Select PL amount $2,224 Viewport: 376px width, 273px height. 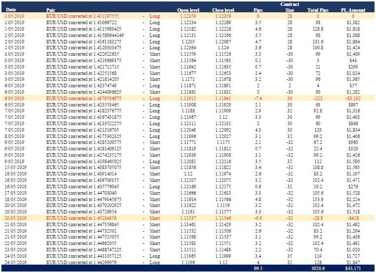353,200
